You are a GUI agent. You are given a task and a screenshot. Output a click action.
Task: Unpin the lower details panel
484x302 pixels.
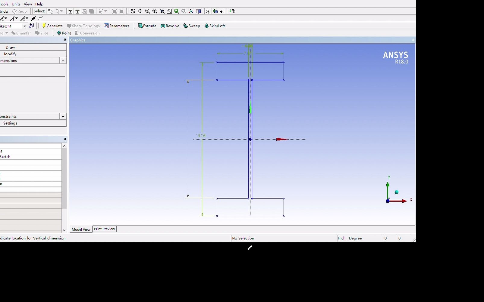[65, 139]
